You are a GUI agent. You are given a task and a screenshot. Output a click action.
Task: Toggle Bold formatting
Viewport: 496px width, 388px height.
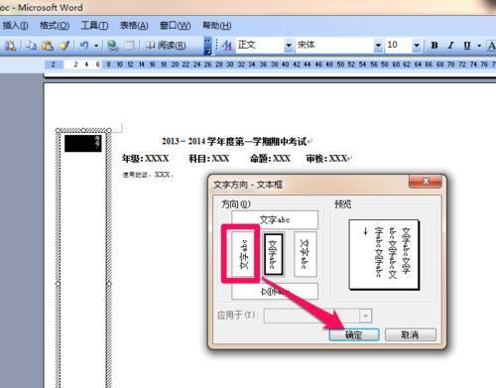434,46
